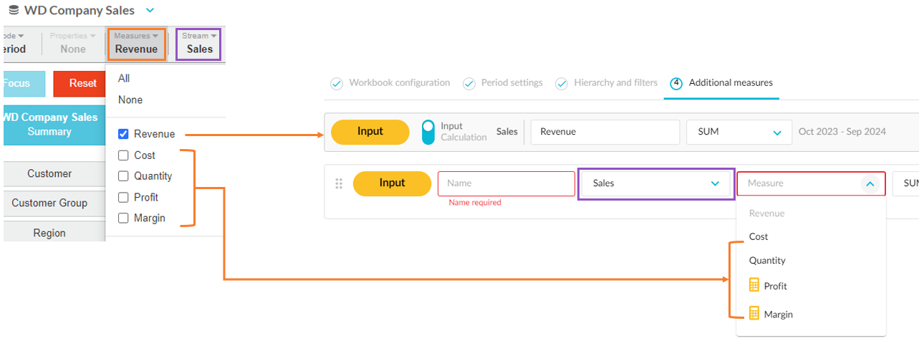Image resolution: width=919 pixels, height=341 pixels.
Task: Uncheck the Revenue measure checkbox
Action: [123, 134]
